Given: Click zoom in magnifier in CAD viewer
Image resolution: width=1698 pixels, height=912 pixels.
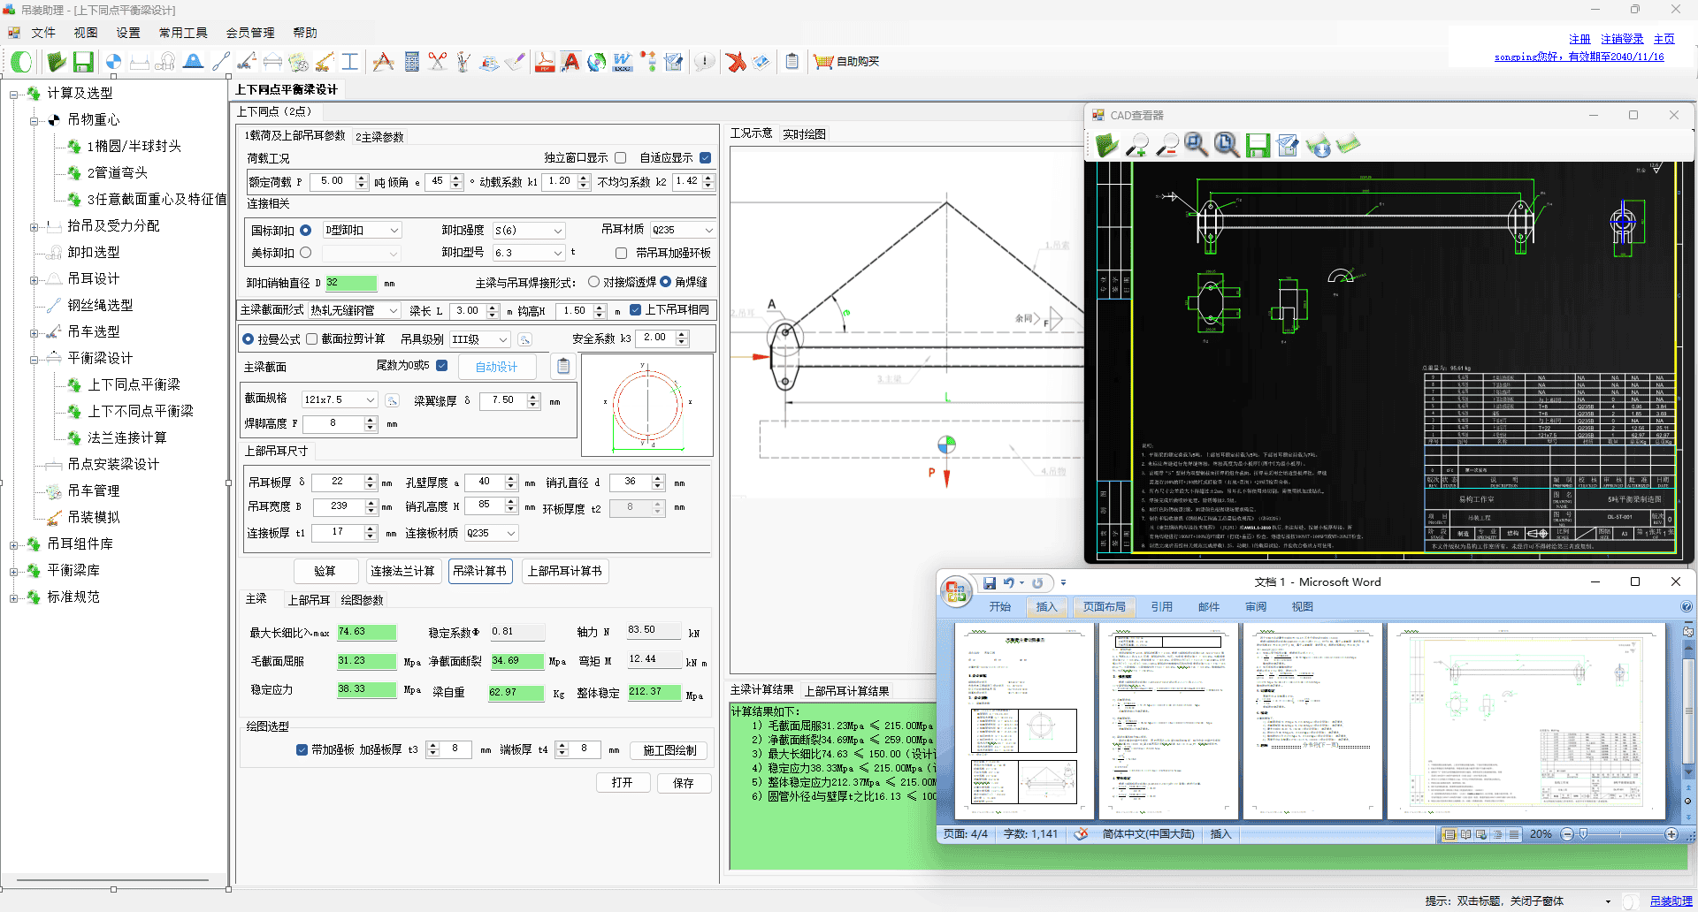Looking at the screenshot, I should click(1136, 145).
